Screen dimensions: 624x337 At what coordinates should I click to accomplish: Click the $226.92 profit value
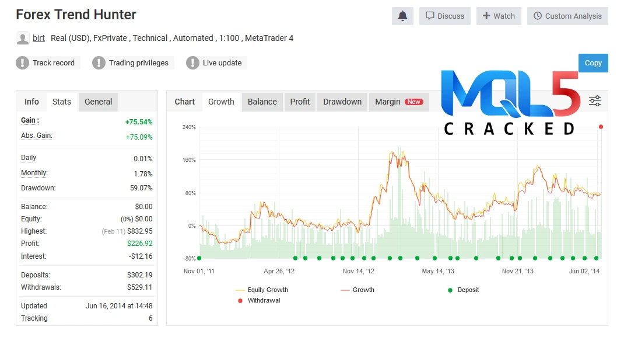click(x=140, y=244)
